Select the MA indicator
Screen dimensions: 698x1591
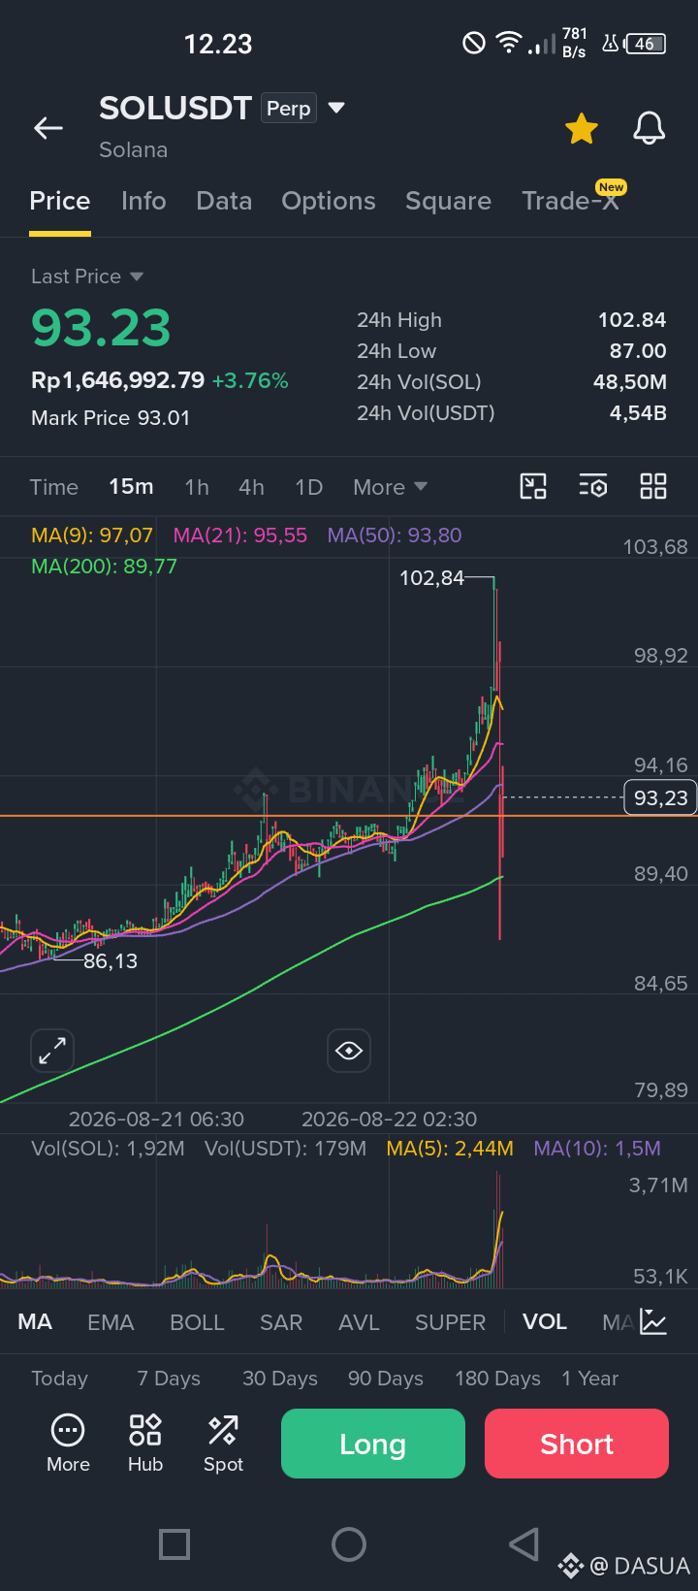35,1322
